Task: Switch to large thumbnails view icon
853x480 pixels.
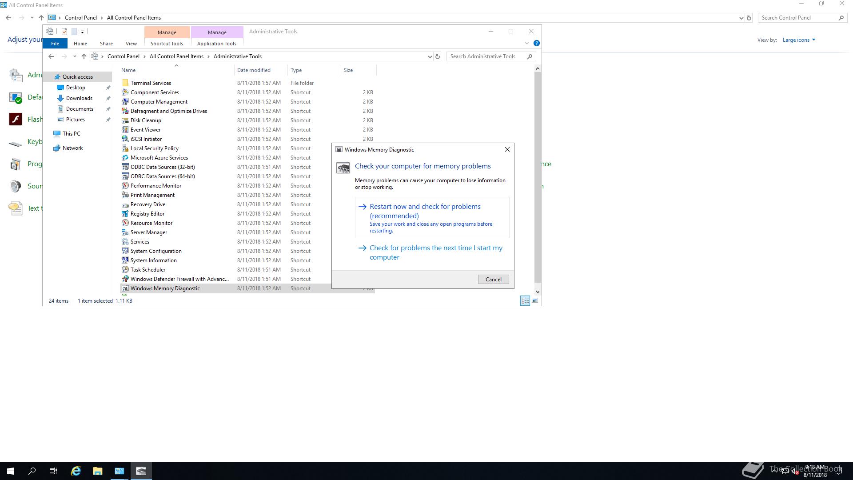Action: pyautogui.click(x=535, y=301)
